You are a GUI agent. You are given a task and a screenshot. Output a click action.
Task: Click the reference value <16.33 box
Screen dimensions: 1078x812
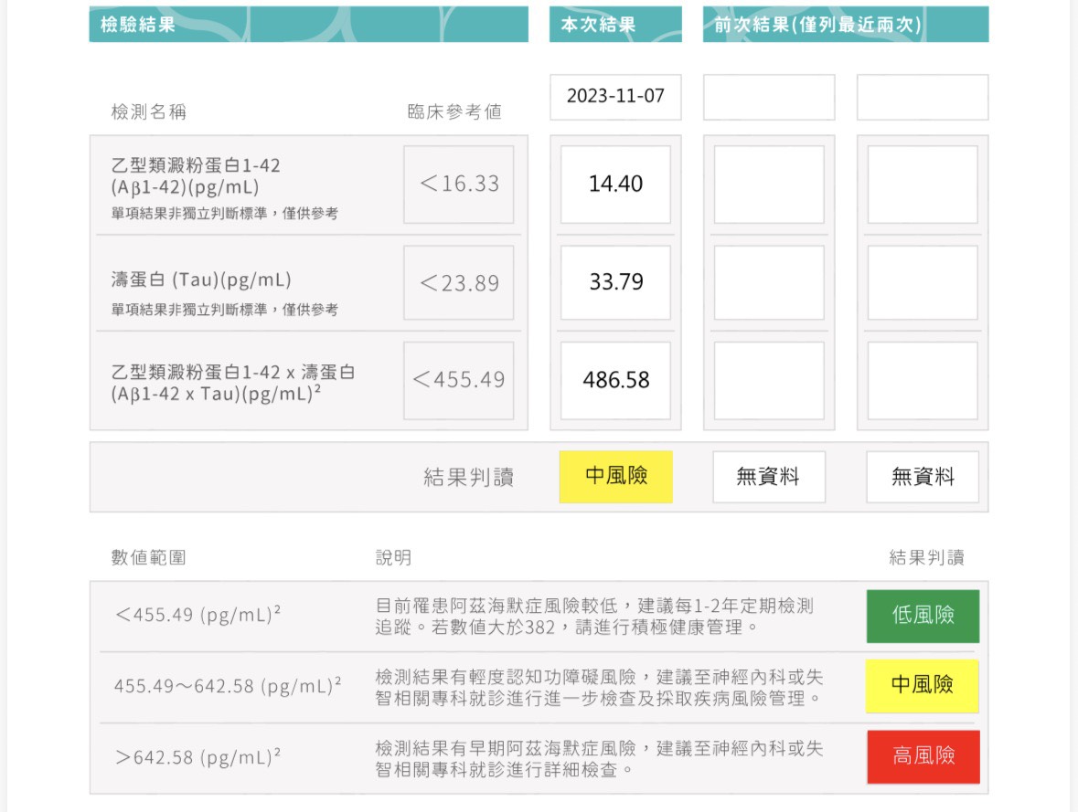point(458,184)
